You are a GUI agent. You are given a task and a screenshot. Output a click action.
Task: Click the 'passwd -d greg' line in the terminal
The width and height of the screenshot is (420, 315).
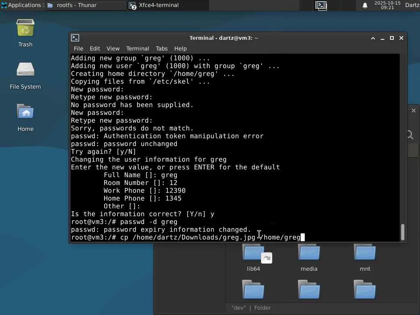(x=124, y=222)
